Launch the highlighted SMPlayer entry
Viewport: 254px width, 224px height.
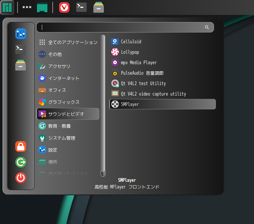coord(162,104)
